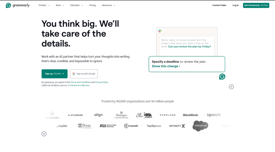The height and width of the screenshot is (152, 275).
Task: Click Show this change suggestion
Action: pyautogui.click(x=166, y=66)
